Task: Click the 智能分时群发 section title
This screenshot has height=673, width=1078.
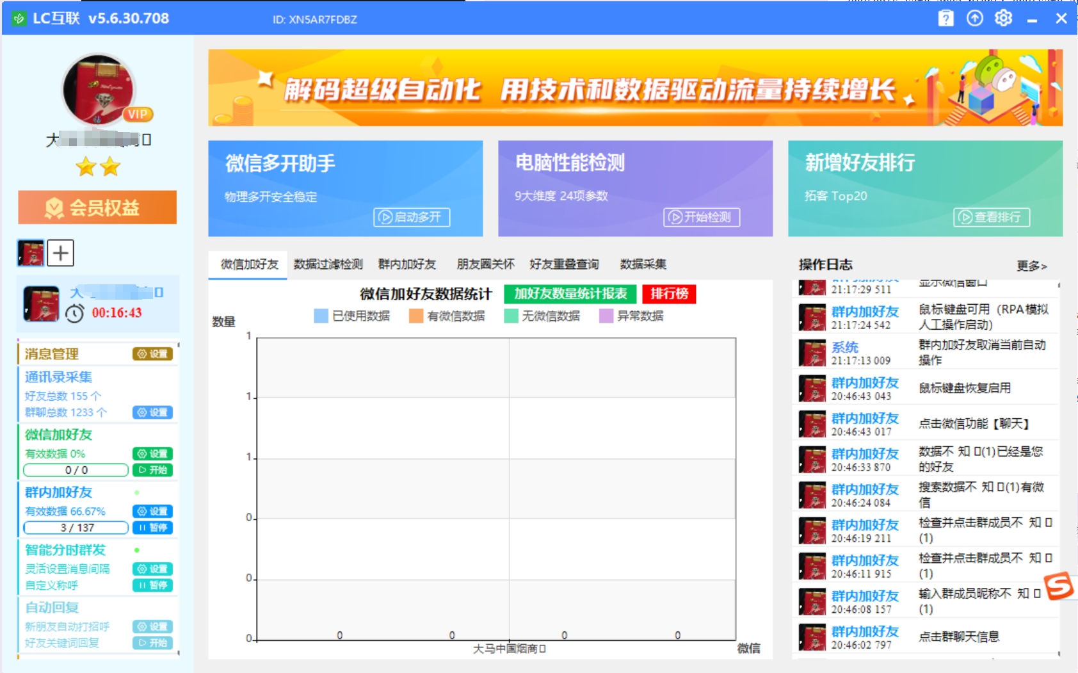Action: [x=65, y=550]
